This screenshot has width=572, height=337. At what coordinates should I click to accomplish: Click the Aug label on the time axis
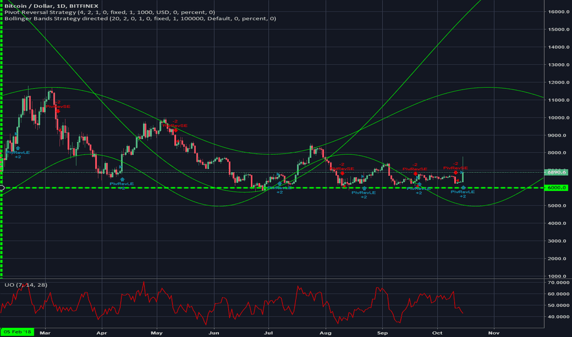[x=325, y=333]
